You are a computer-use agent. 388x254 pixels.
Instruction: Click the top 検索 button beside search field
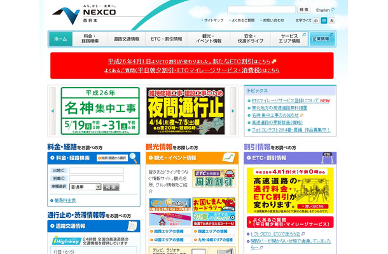(304, 10)
